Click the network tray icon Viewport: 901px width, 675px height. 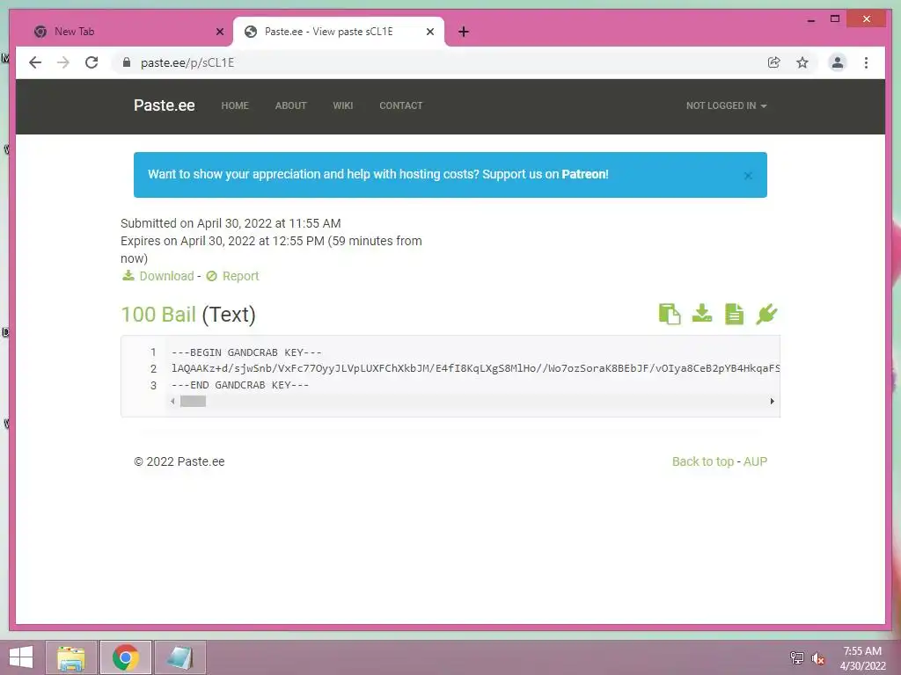796,658
